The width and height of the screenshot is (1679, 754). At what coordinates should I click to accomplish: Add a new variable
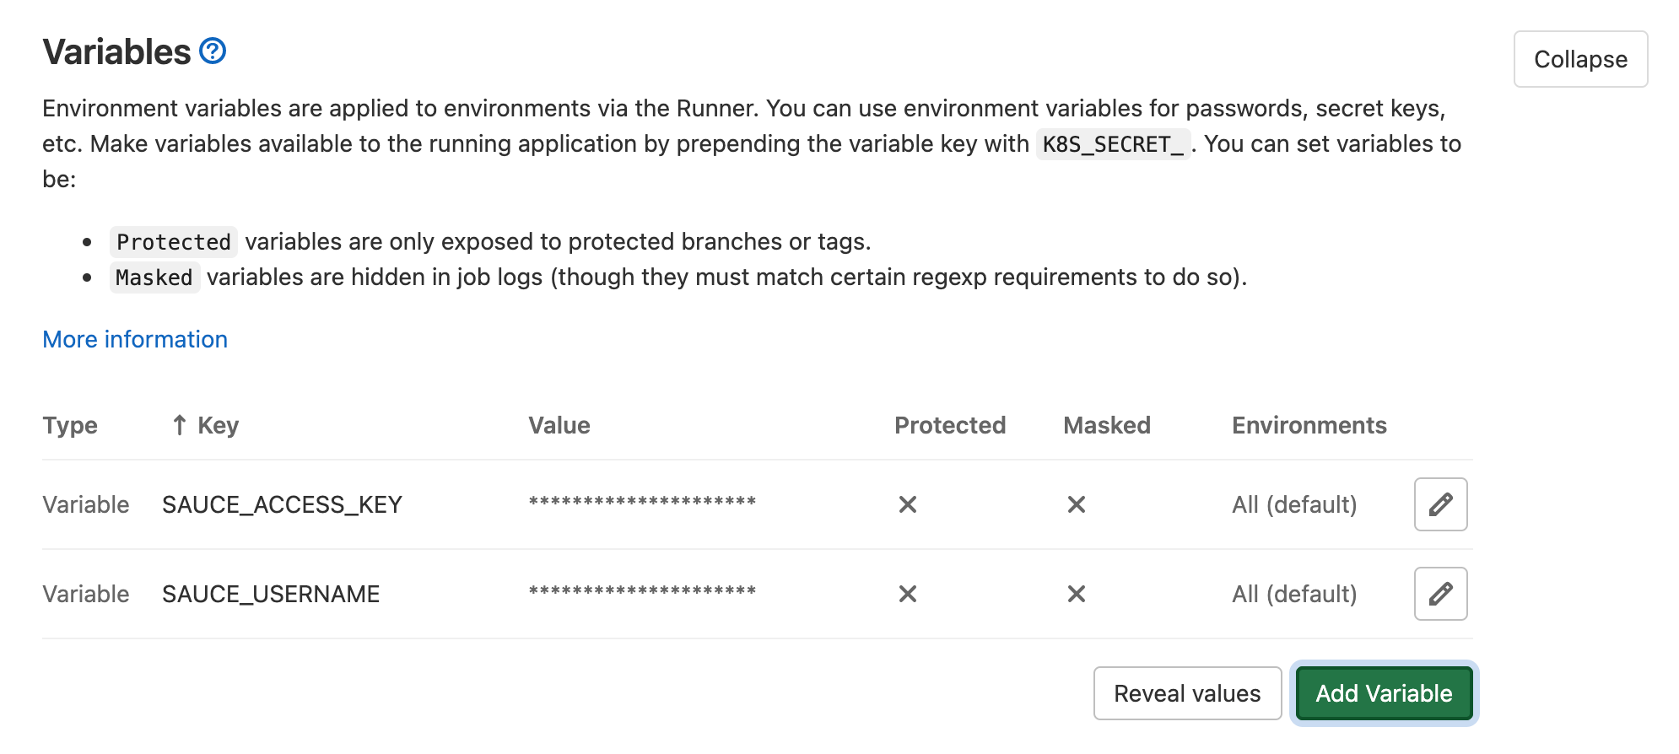pyautogui.click(x=1383, y=692)
